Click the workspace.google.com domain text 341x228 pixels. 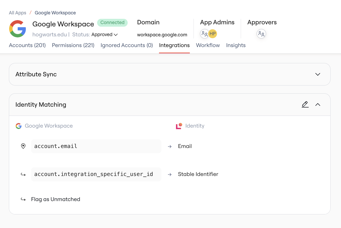(162, 35)
